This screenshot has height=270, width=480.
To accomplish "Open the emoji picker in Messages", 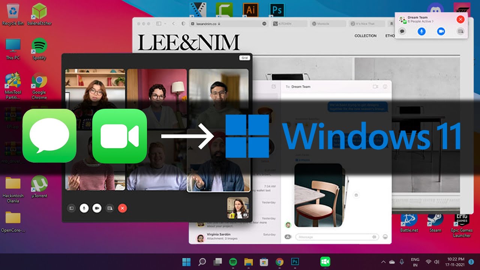I will (385, 237).
